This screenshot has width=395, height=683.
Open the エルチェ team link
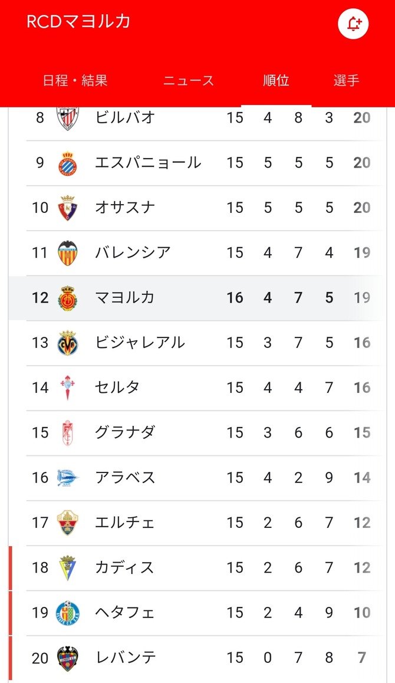click(124, 523)
